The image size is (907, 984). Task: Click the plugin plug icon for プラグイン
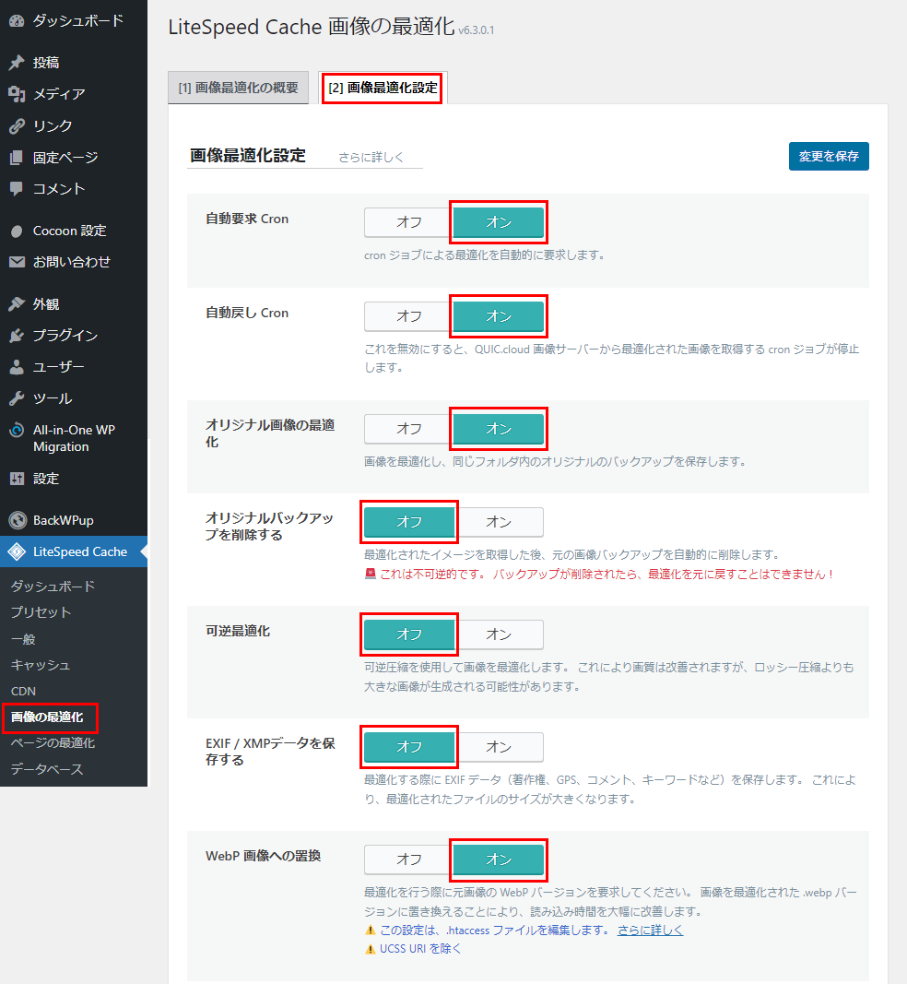point(17,336)
